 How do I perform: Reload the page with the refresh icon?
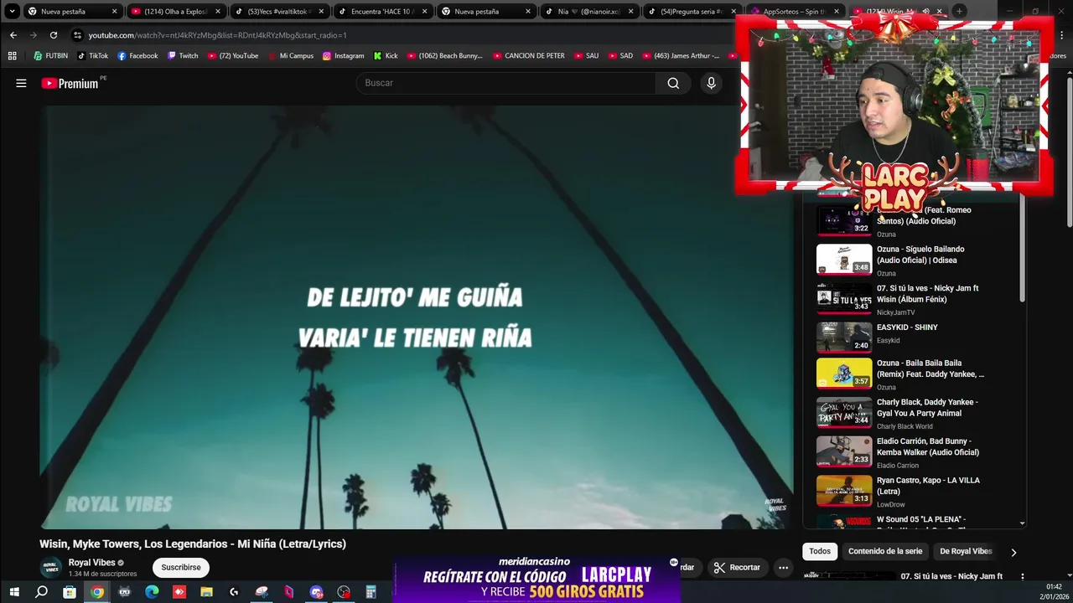[x=54, y=35]
